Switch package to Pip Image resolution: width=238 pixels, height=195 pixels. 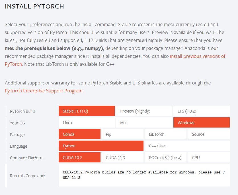coord(122,134)
